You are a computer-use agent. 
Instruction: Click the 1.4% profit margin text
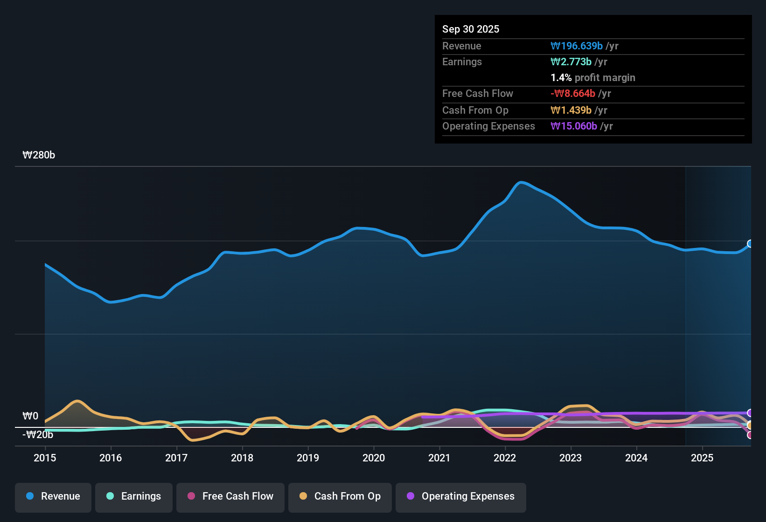592,77
